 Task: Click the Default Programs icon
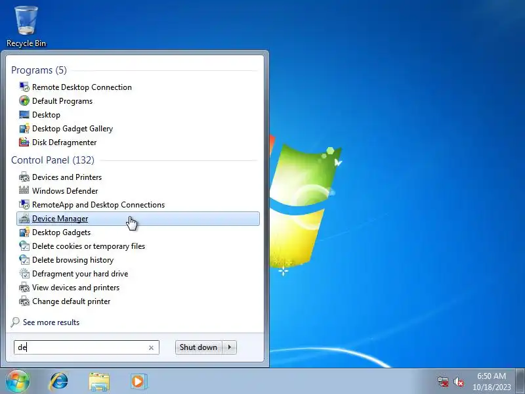point(24,101)
